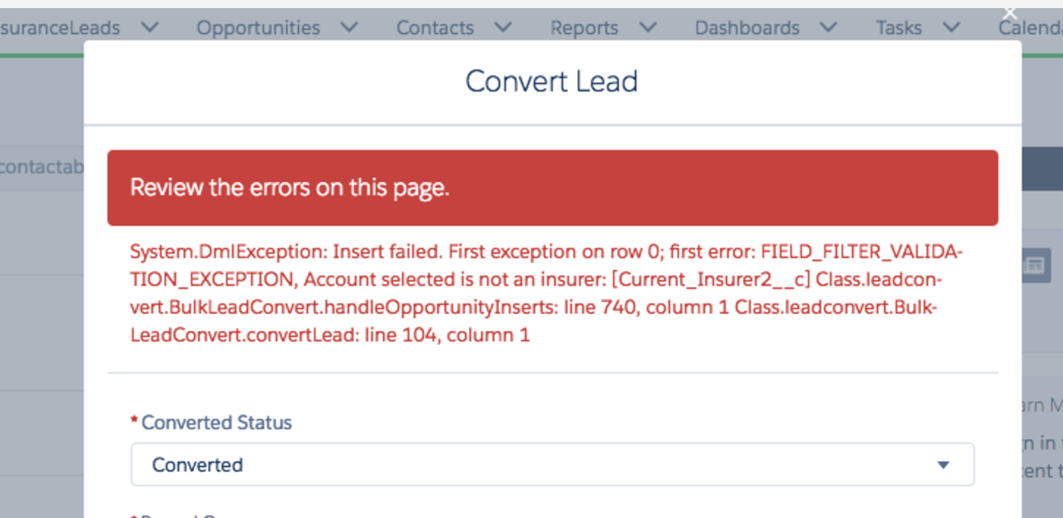Click the Converted Status field label
1063x518 pixels.
[216, 422]
